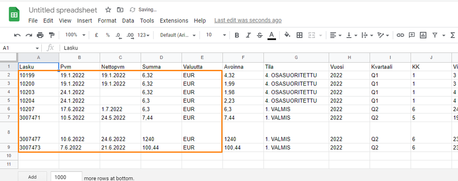Insert a chart

pos(423,35)
